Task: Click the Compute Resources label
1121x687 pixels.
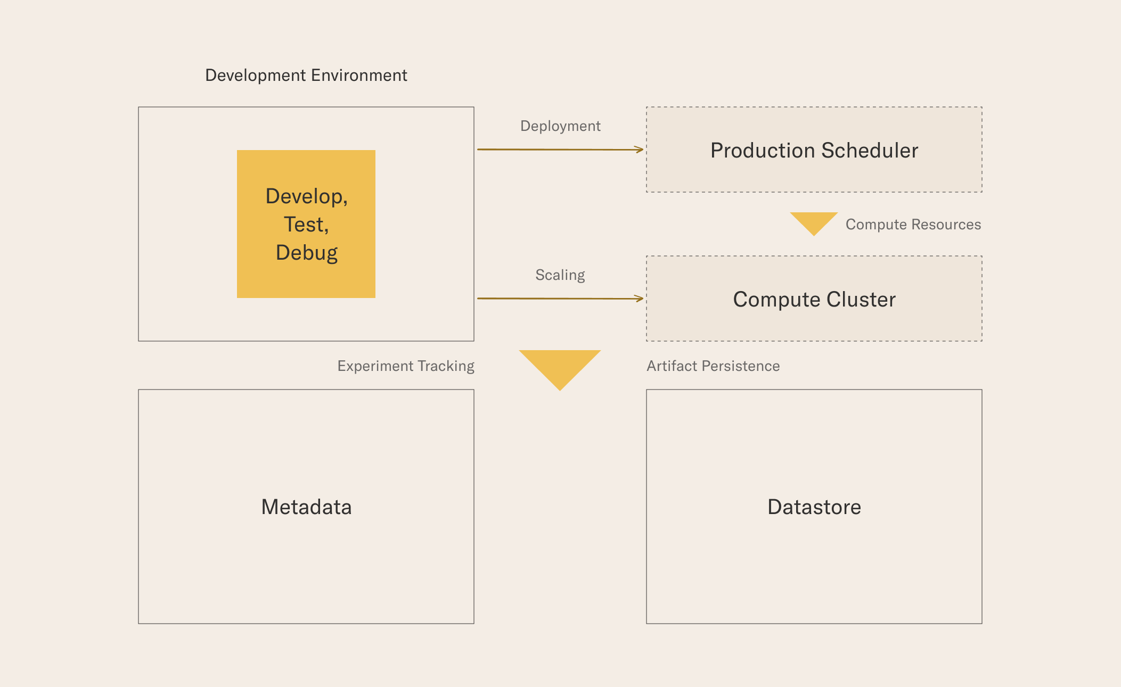Action: (913, 225)
